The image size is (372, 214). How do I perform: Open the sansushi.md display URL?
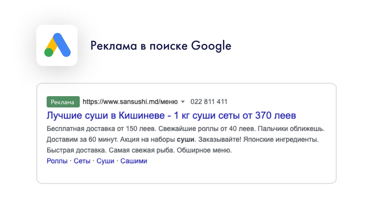point(130,102)
